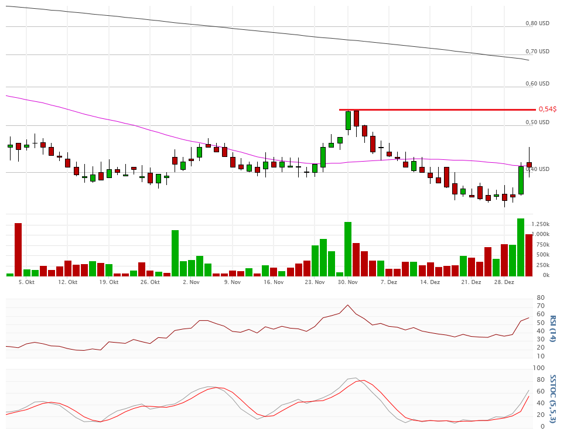This screenshot has width=567, height=448.
Task: Click the 0,50 USD price axis label
Action: point(537,122)
